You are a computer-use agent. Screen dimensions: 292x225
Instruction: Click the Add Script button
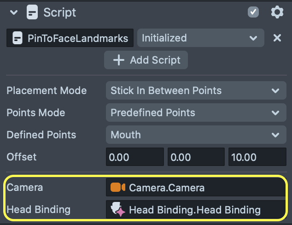click(146, 60)
